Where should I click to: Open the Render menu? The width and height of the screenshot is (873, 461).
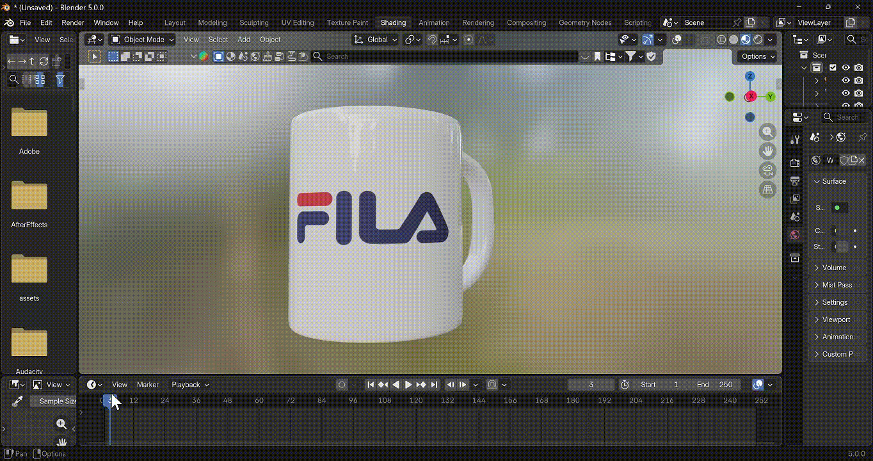[73, 22]
